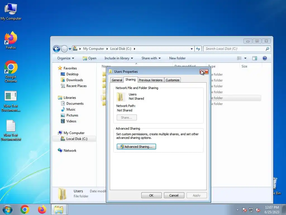
Task: Open the Share with dropdown
Action: click(x=151, y=58)
